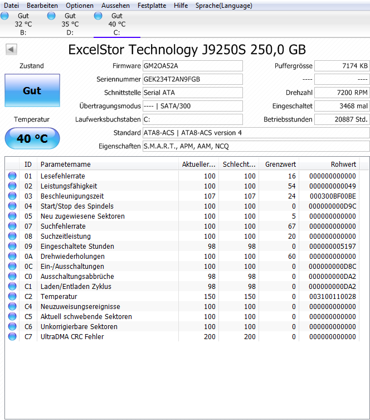Click the Eingeschaltet value 3468 mal
The height and width of the screenshot is (420, 370).
(342, 106)
